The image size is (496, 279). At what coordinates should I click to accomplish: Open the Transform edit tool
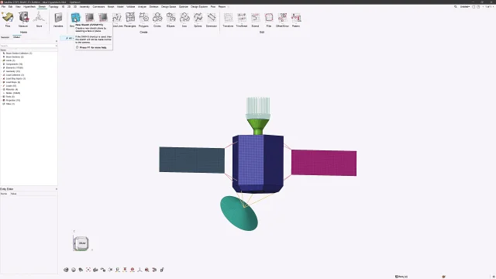[x=228, y=19]
